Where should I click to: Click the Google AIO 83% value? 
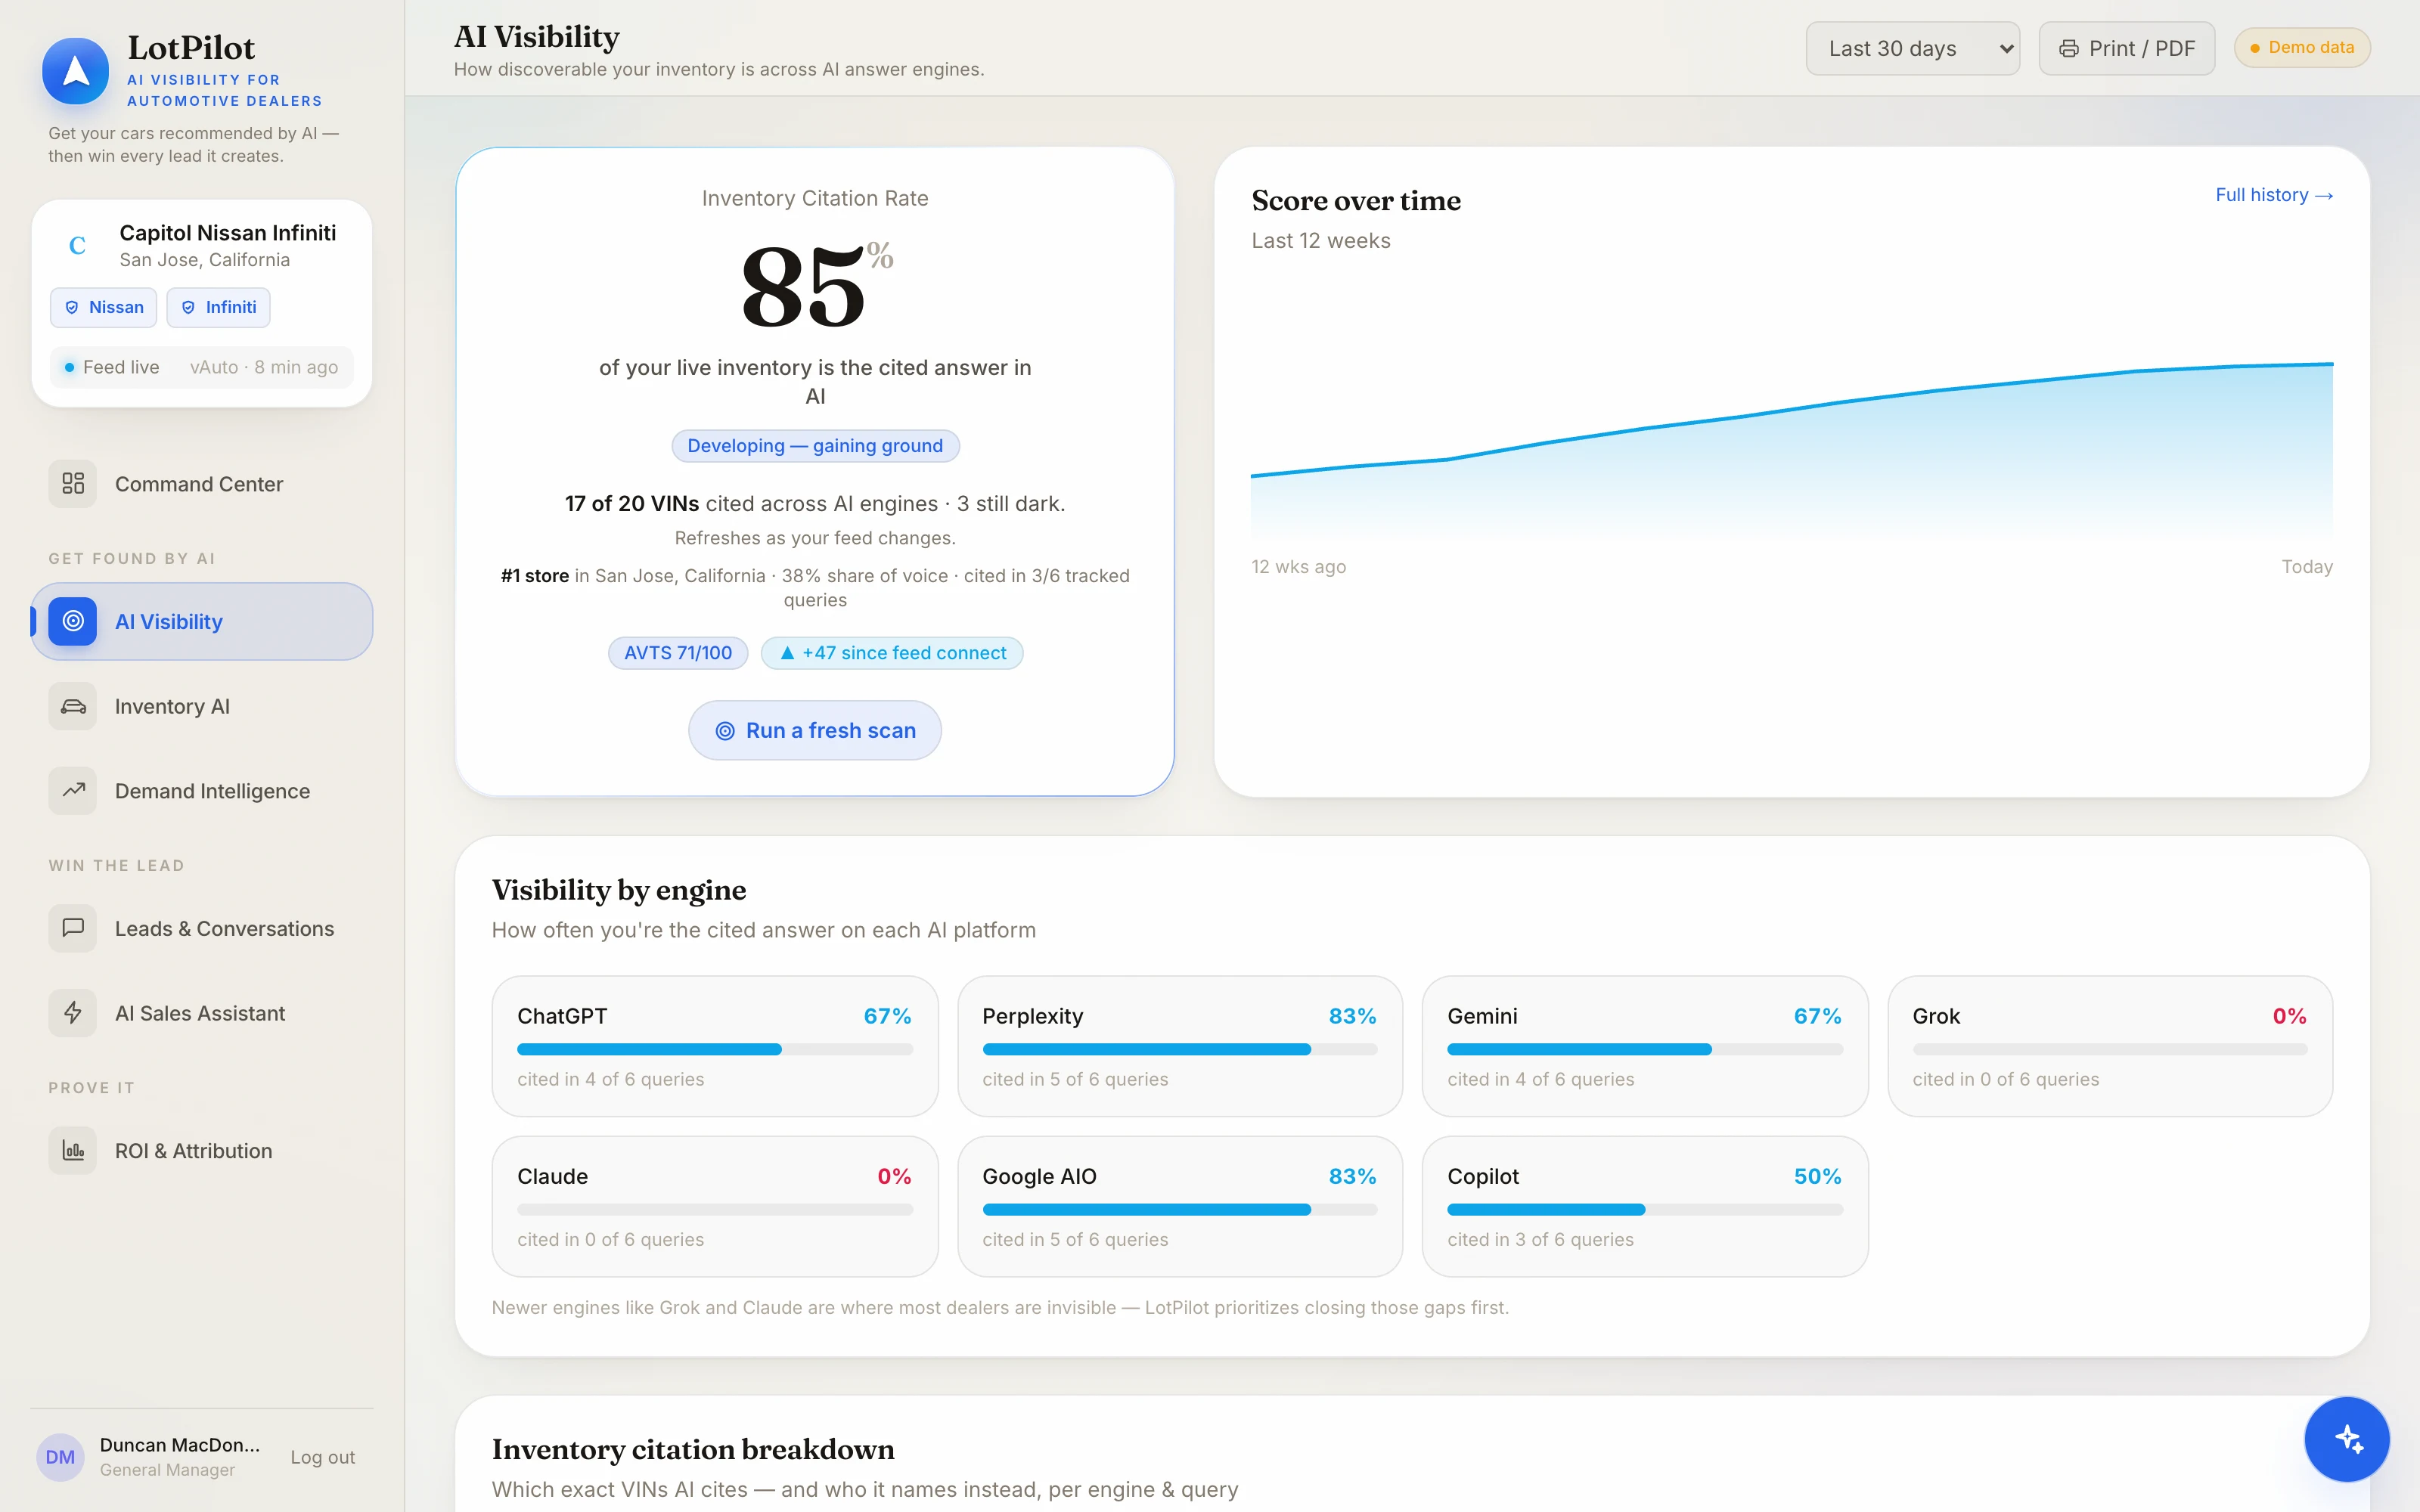(x=1352, y=1176)
